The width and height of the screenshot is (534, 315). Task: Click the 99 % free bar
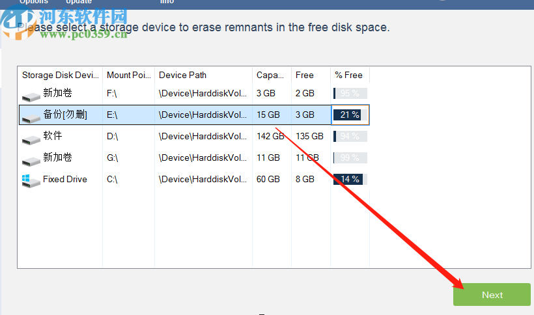click(350, 157)
